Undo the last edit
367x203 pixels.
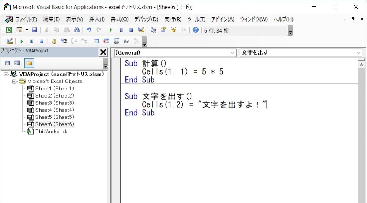[x=89, y=30]
